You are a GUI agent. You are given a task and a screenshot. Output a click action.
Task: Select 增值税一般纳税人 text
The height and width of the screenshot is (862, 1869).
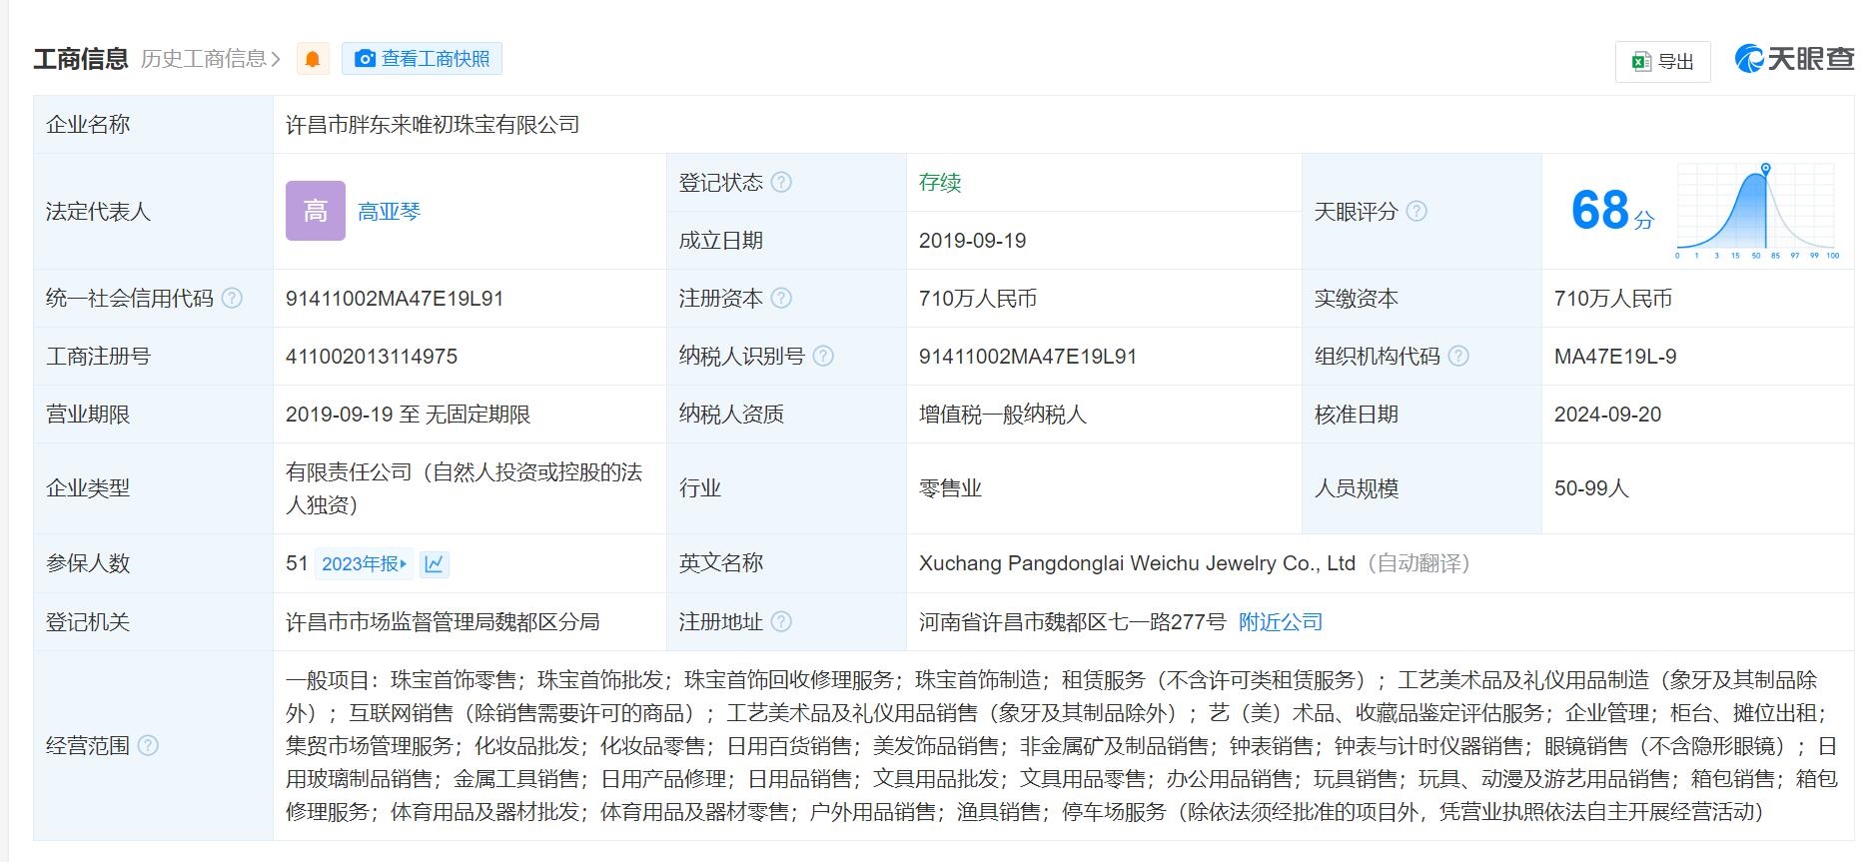[1002, 415]
